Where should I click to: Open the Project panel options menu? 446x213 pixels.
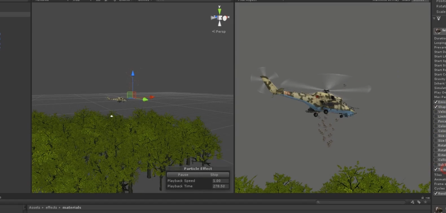(428, 198)
